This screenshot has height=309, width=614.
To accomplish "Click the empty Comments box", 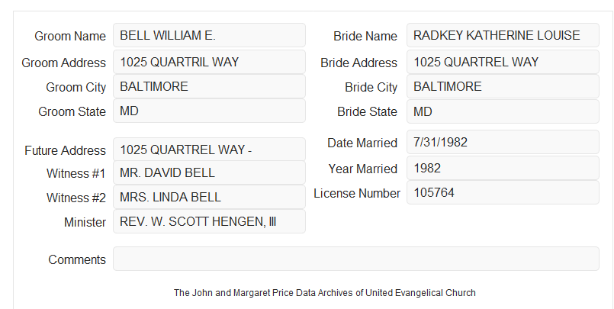I will (356, 259).
